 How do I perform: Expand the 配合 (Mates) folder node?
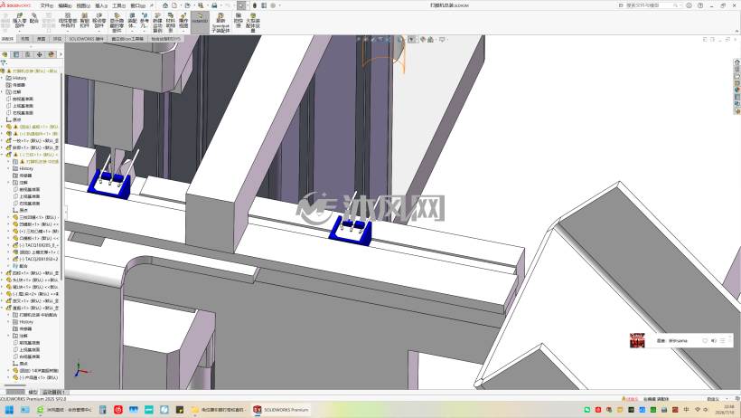pos(8,266)
